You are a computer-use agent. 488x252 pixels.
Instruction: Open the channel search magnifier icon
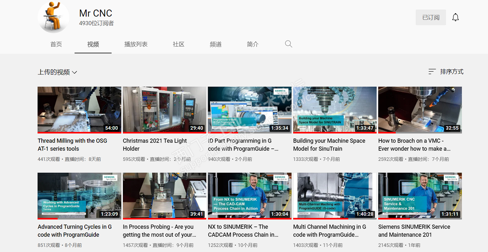[289, 44]
